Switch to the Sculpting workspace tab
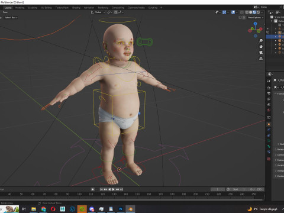 [x=33, y=8]
